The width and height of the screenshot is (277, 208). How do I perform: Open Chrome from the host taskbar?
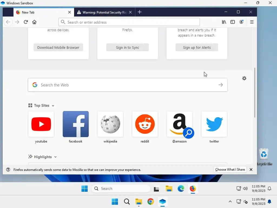pos(150,201)
